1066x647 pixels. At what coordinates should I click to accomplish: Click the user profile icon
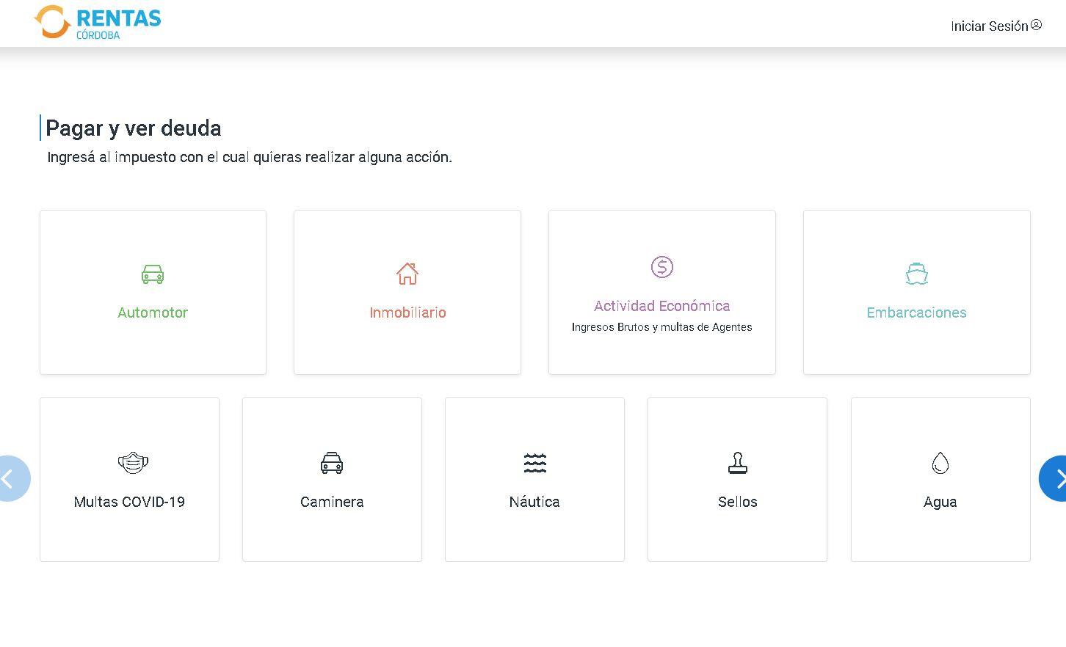1036,25
